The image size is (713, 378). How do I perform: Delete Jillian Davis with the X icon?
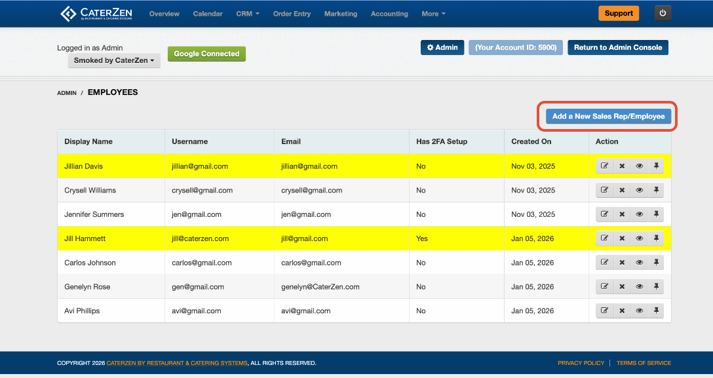tap(622, 166)
